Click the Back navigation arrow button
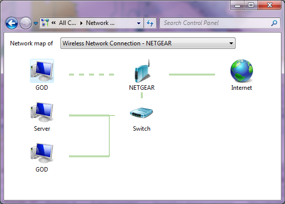The image size is (285, 204). (11, 23)
